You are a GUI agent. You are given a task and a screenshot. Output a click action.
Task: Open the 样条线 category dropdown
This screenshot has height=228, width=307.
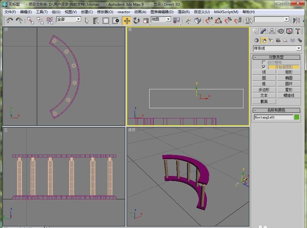pyautogui.click(x=299, y=48)
